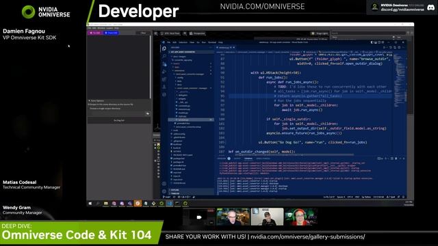Expand the Extra Options section
The width and height of the screenshot is (438, 246).
tap(96, 100)
